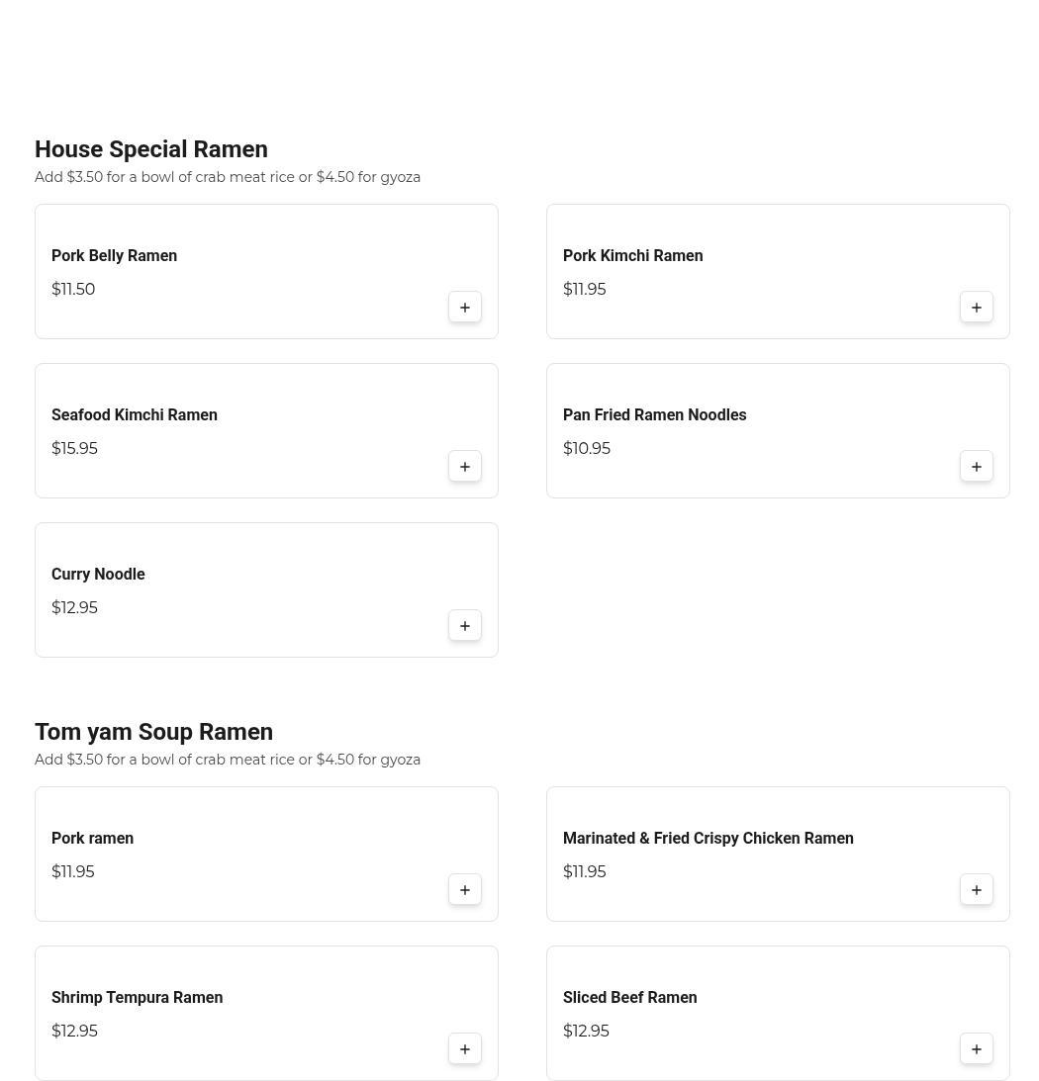Image resolution: width=1039 pixels, height=1081 pixels.
Task: Click Marinated & Fried Crispy Chicken Ramen title
Action: point(708,839)
